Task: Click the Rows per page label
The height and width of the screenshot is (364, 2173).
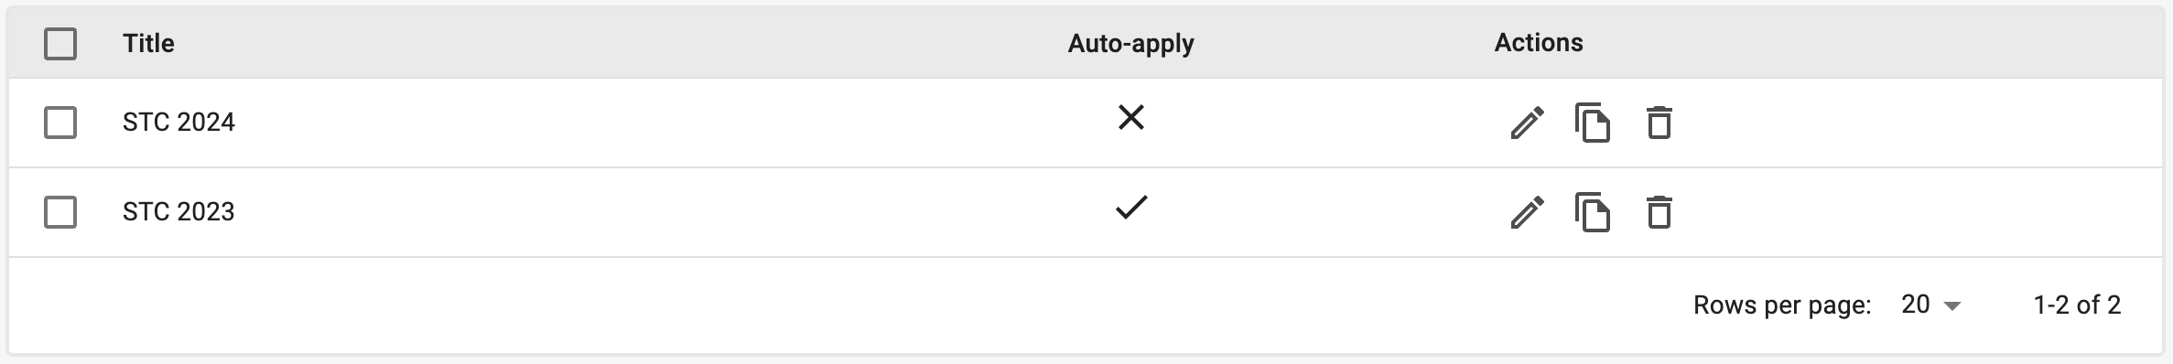Action: pyautogui.click(x=1782, y=305)
